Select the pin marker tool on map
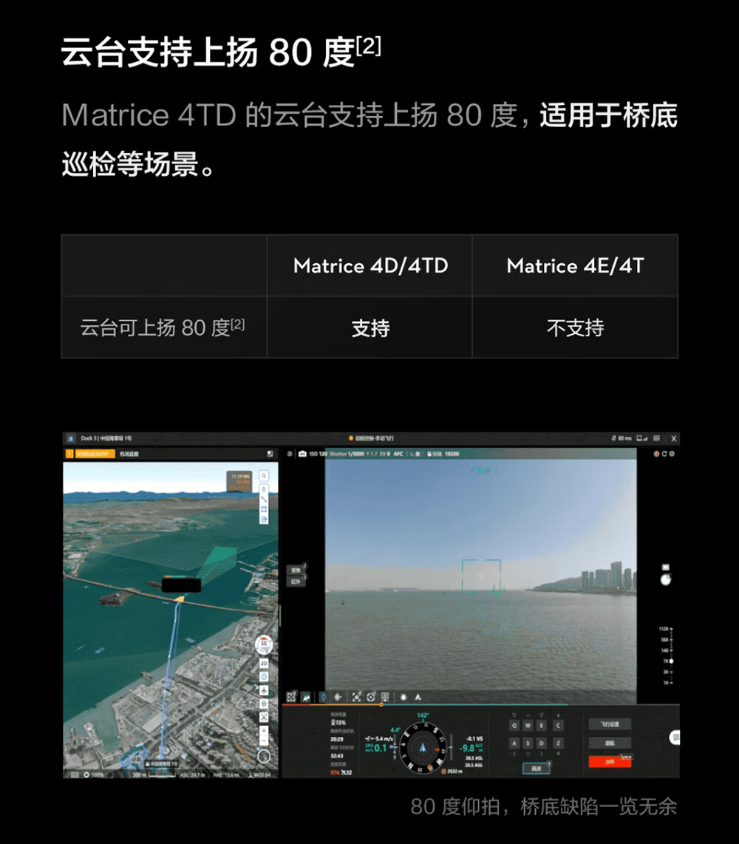Image resolution: width=739 pixels, height=844 pixels. click(264, 489)
